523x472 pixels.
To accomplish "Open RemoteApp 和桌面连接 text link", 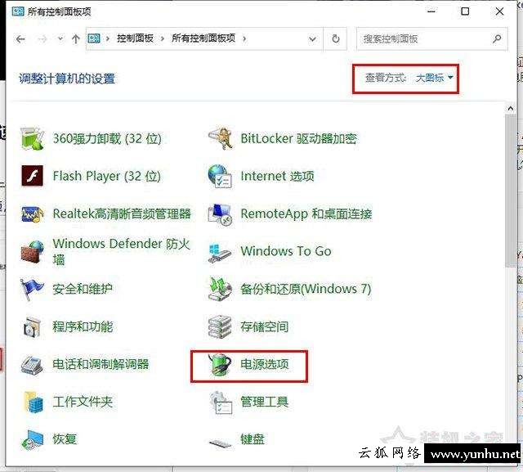I will [x=306, y=214].
